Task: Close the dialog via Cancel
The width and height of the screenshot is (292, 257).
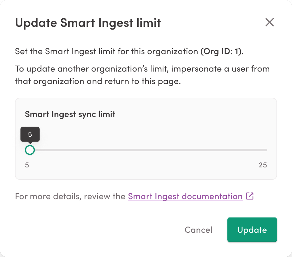Action: click(198, 230)
